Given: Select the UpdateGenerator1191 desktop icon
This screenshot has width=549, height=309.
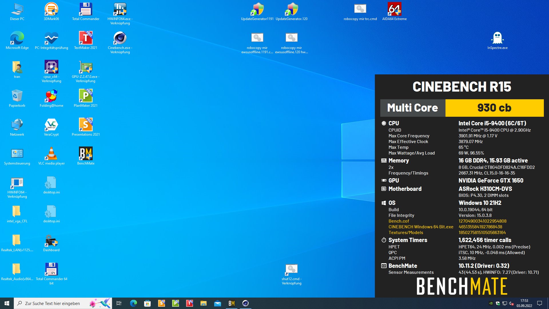Looking at the screenshot, I should coord(257,12).
